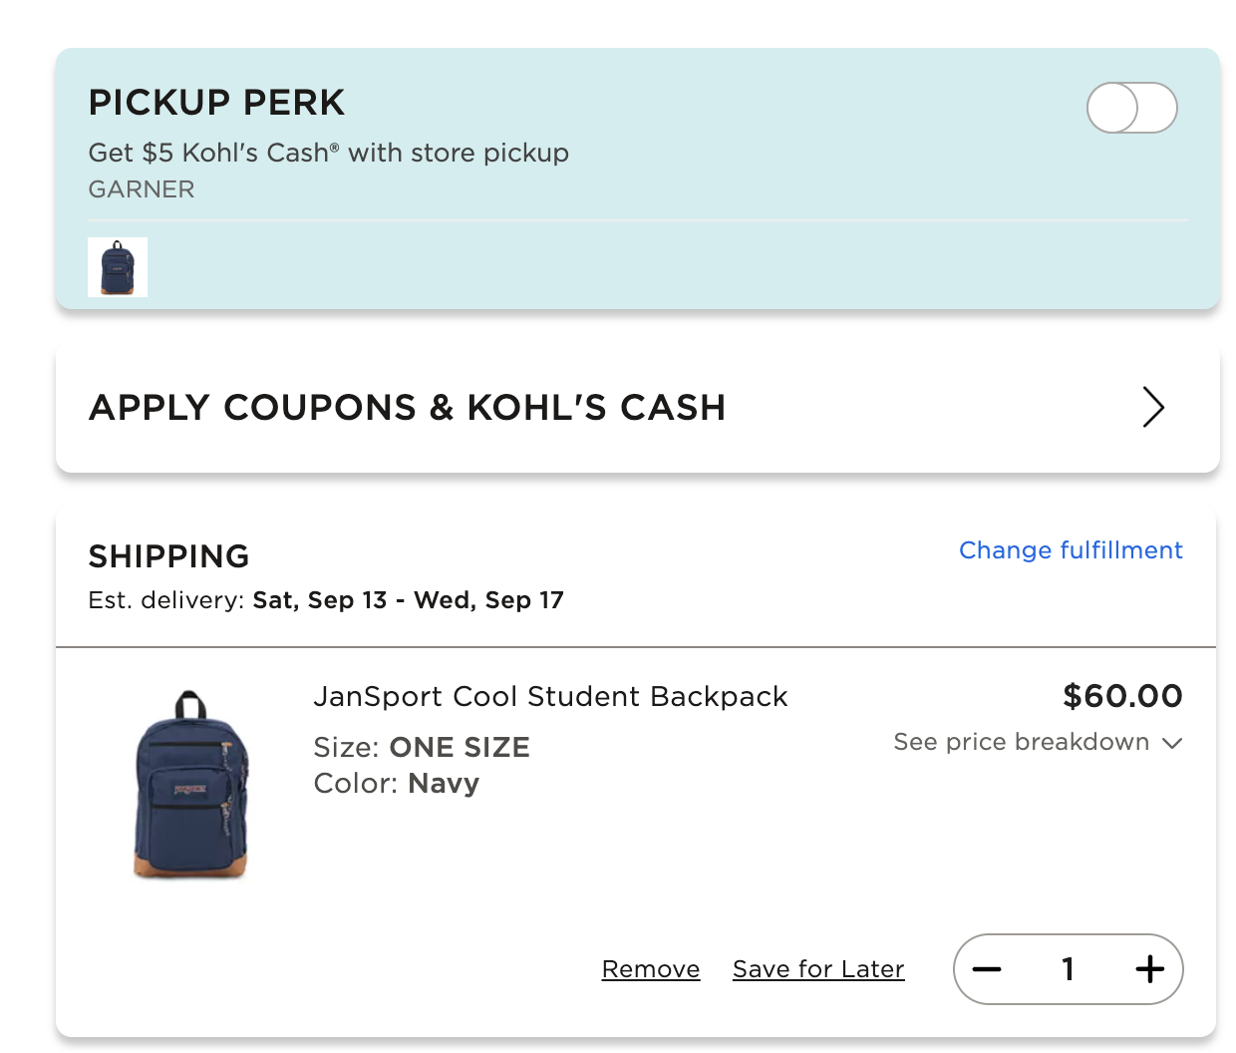
Task: Click the small backpack thumbnail in Pickup Perk
Action: pyautogui.click(x=118, y=267)
